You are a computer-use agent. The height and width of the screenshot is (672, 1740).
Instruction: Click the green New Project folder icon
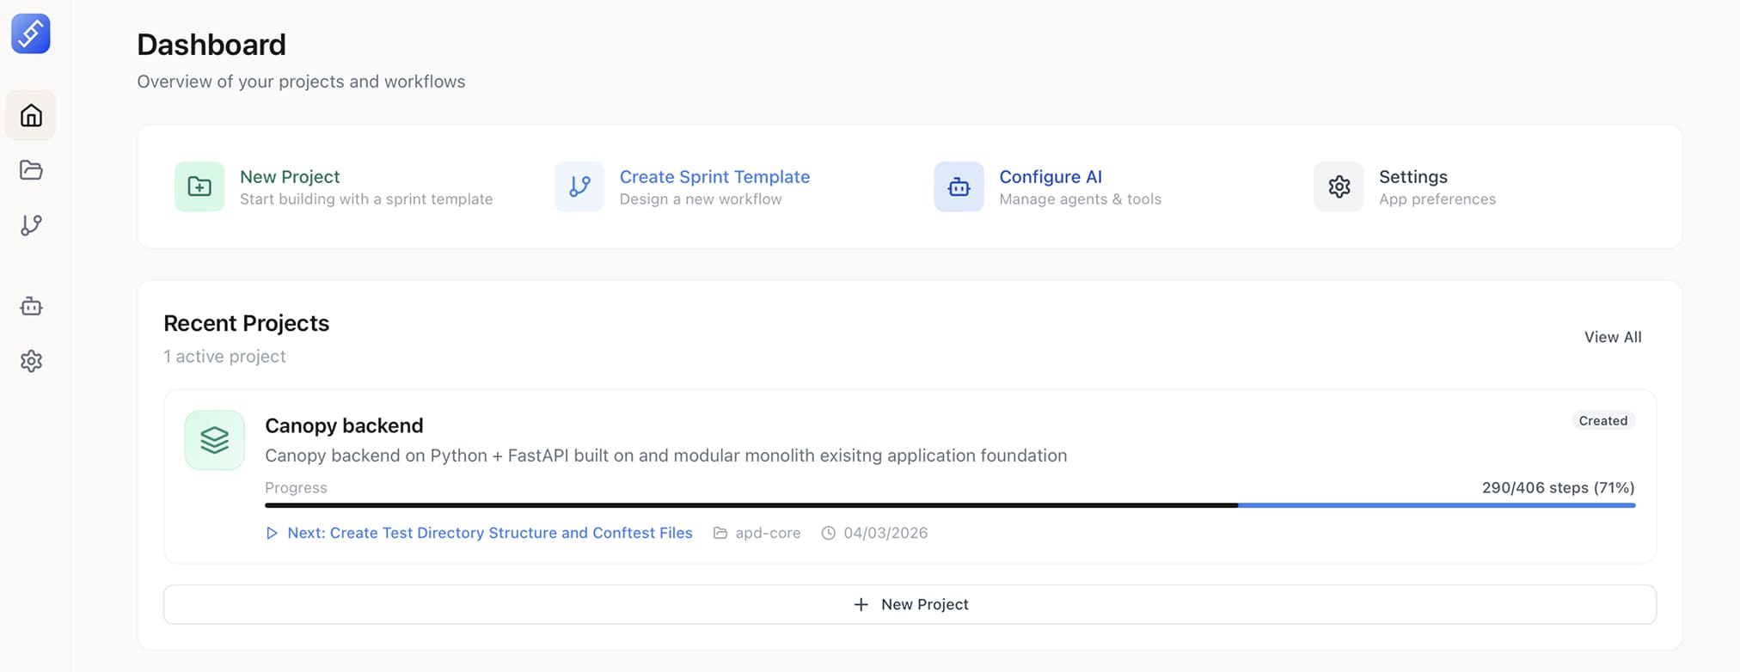(x=199, y=186)
